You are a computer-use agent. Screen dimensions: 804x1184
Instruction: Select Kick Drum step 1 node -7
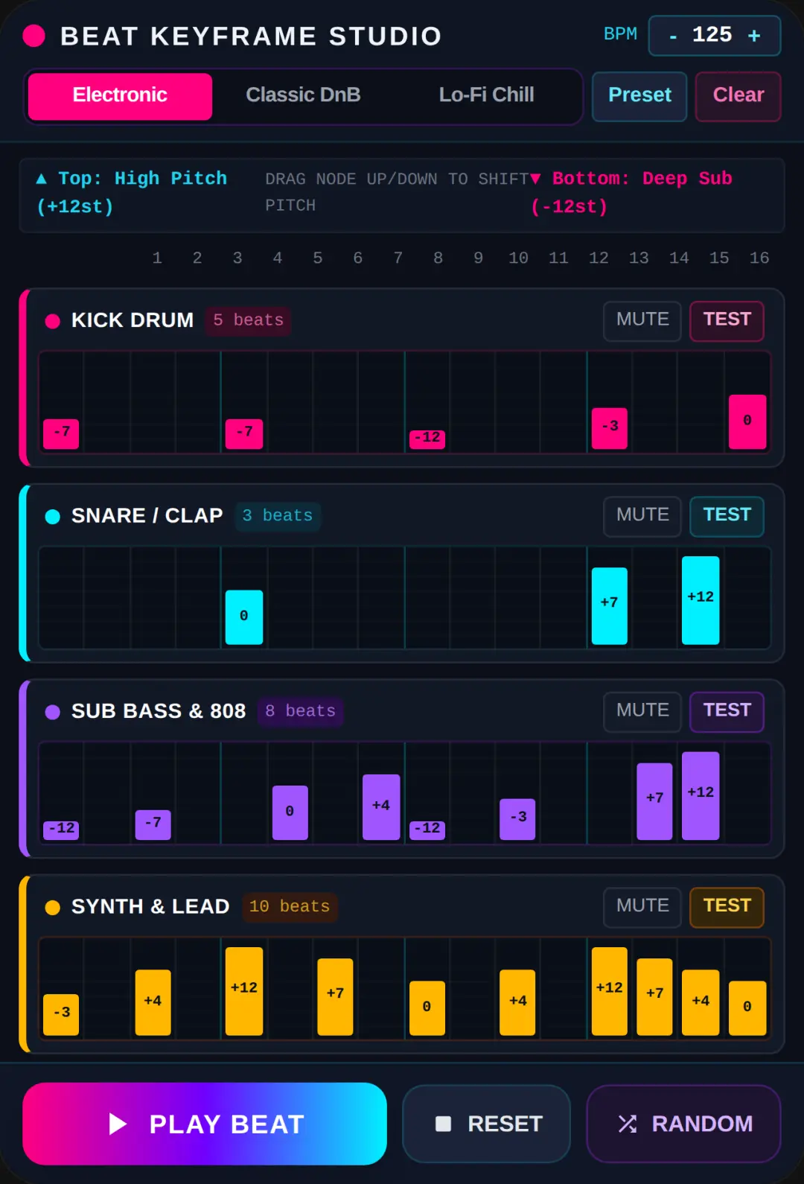(x=61, y=434)
